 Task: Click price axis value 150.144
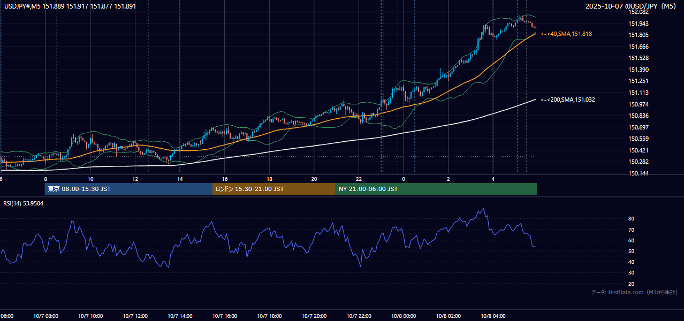tap(639, 174)
